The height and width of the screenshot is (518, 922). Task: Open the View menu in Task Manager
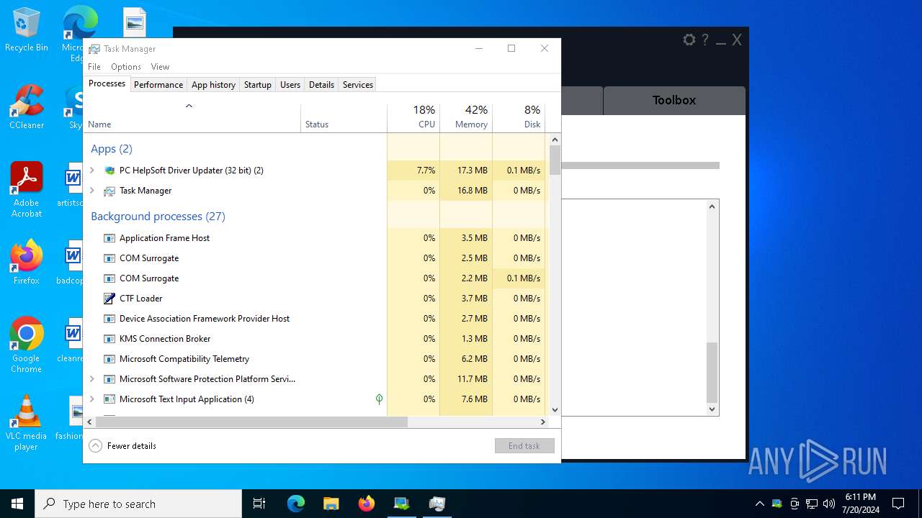160,67
